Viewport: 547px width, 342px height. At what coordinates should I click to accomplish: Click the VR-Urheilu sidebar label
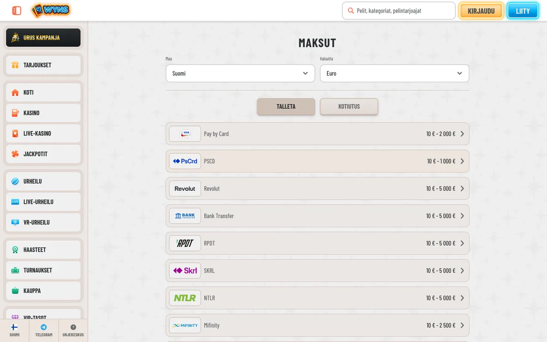36,223
